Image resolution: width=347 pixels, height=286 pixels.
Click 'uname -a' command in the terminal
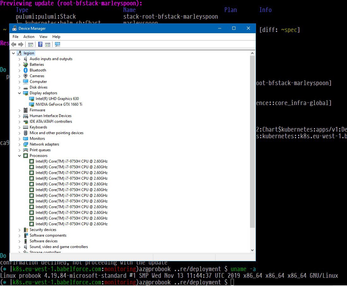coord(243,269)
